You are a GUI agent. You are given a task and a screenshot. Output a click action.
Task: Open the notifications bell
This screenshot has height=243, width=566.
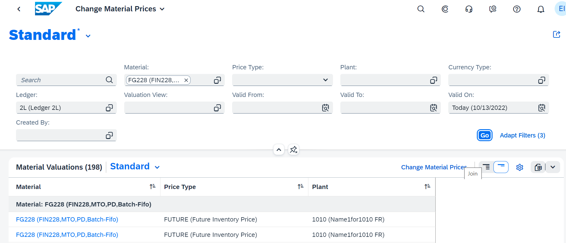pyautogui.click(x=541, y=9)
